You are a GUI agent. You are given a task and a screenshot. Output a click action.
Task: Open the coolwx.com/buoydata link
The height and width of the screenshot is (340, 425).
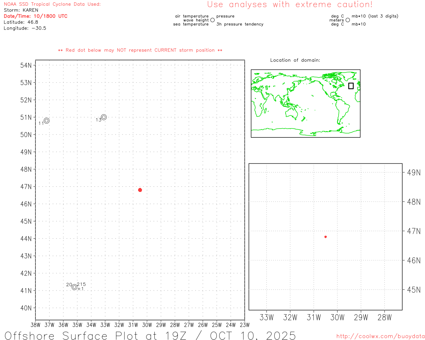point(381,336)
